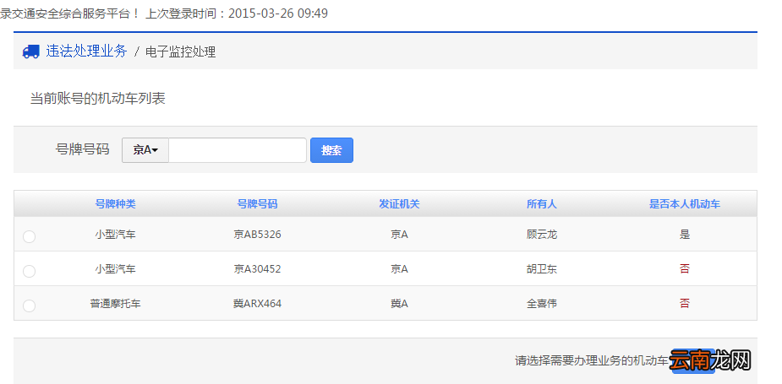Image resolution: width=782 pixels, height=384 pixels.
Task: Click the blue button behind 云南龙网 watermark
Action: (693, 360)
